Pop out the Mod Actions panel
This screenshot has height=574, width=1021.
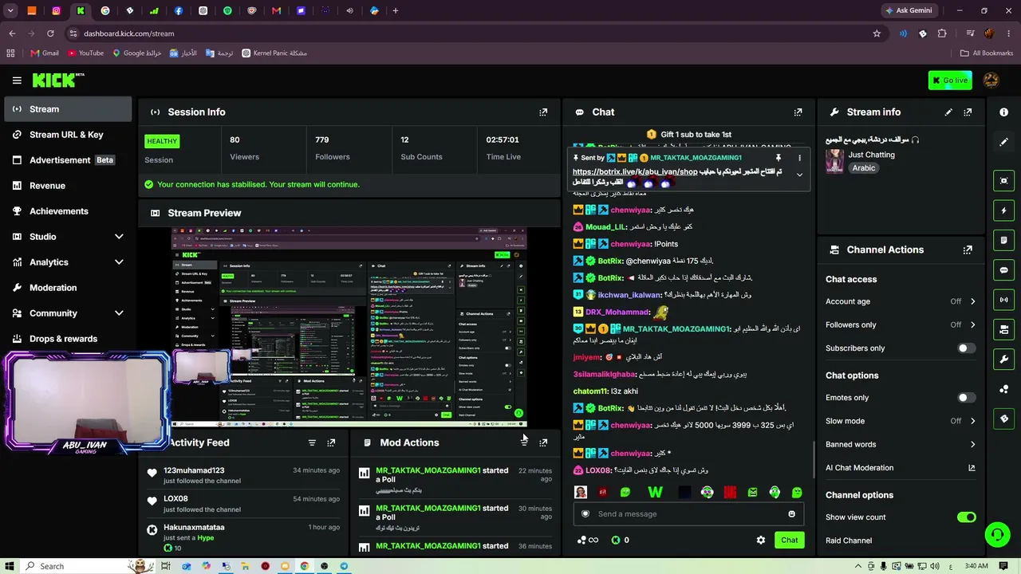(x=543, y=442)
